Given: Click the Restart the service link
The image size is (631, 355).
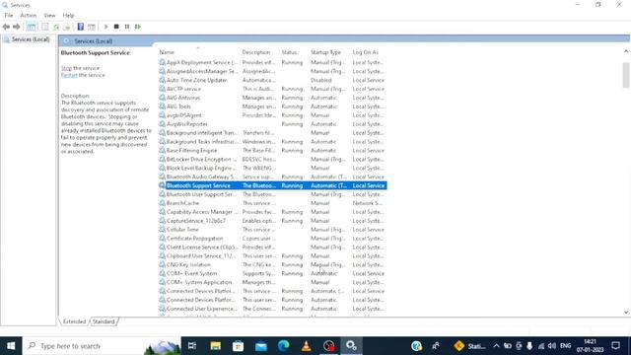Looking at the screenshot, I should click(x=69, y=75).
